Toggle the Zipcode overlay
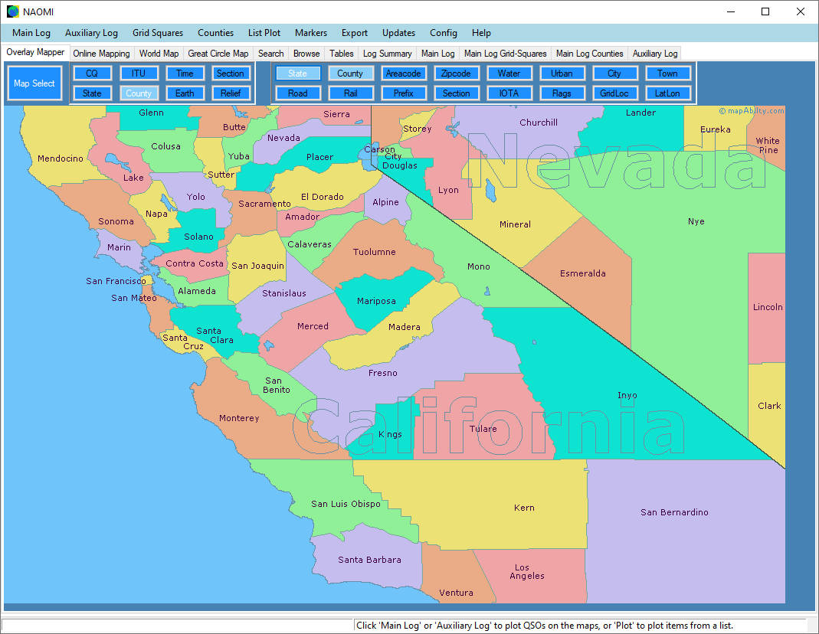The image size is (819, 634). click(456, 74)
